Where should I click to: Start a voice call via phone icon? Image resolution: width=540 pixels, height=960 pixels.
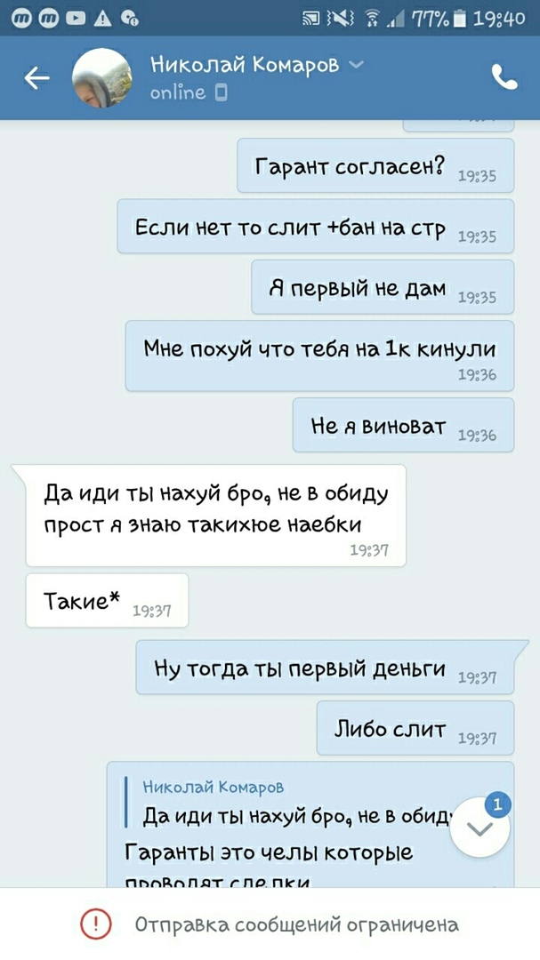pos(504,77)
